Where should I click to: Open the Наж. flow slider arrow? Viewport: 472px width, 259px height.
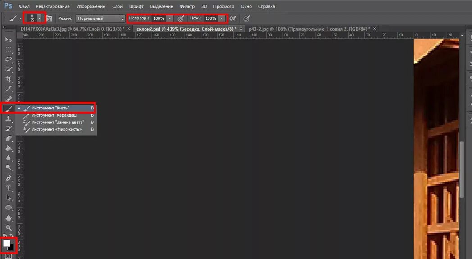[222, 18]
